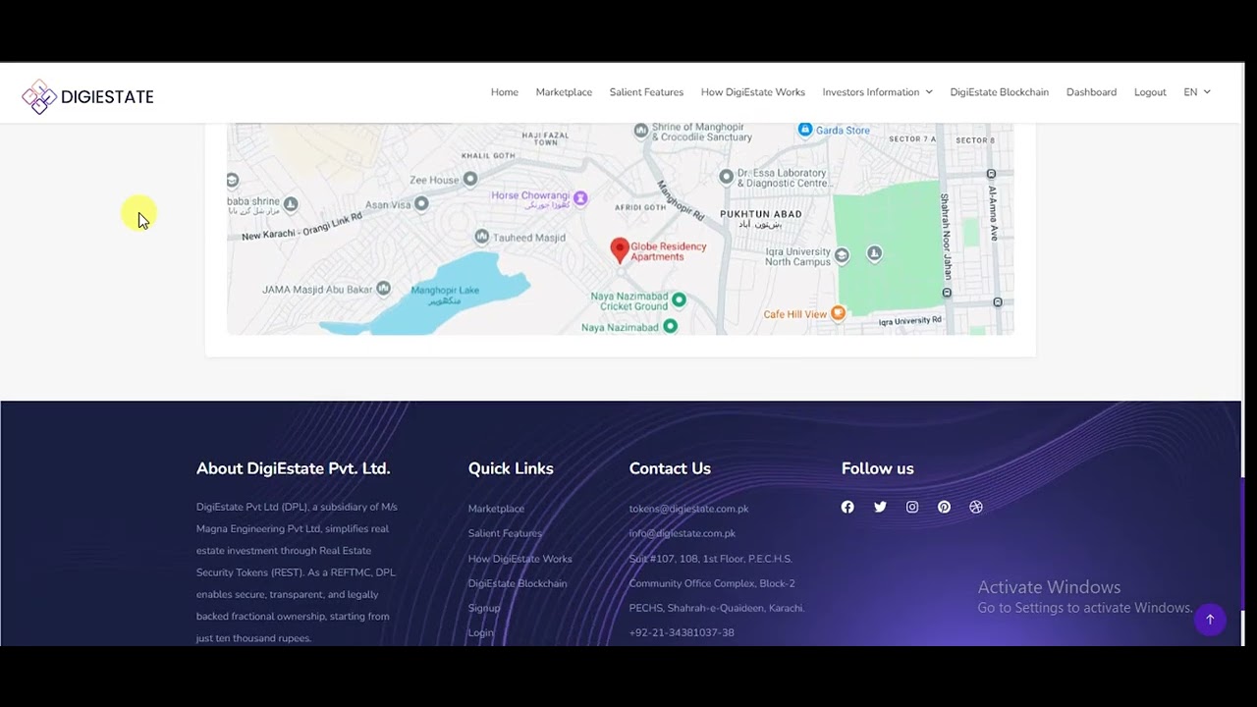The width and height of the screenshot is (1257, 707).
Task: Click JAMA Masjid Abu Bakar marker
Action: tap(383, 288)
